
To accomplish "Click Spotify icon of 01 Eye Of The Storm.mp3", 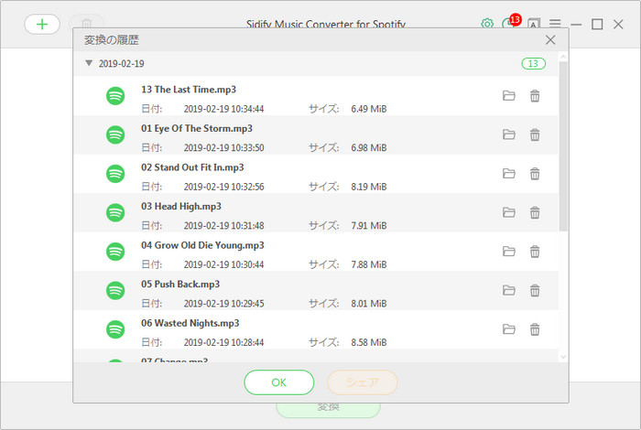I will 115,134.
